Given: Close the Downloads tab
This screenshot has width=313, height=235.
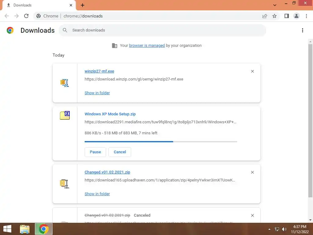Looking at the screenshot, I should pyautogui.click(x=71, y=5).
